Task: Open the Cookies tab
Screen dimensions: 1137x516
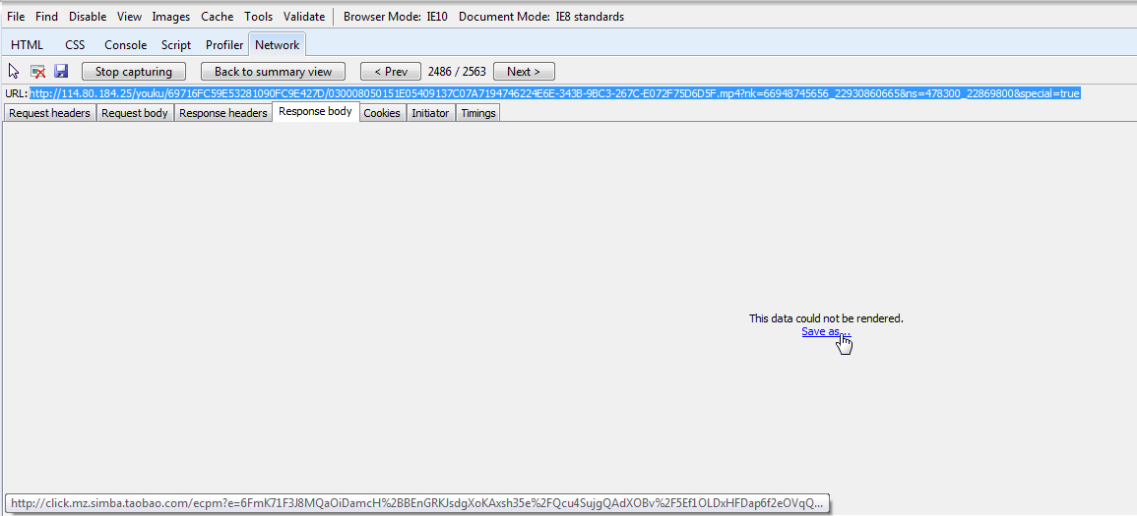Action: click(382, 113)
